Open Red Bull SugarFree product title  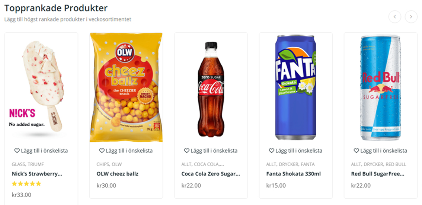378,174
